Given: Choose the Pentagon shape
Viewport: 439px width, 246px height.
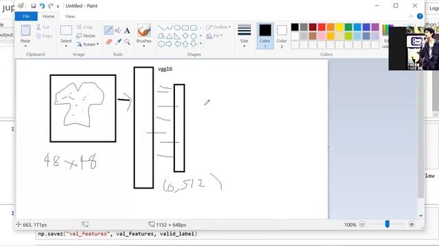Looking at the screenshot, I should [193, 36].
